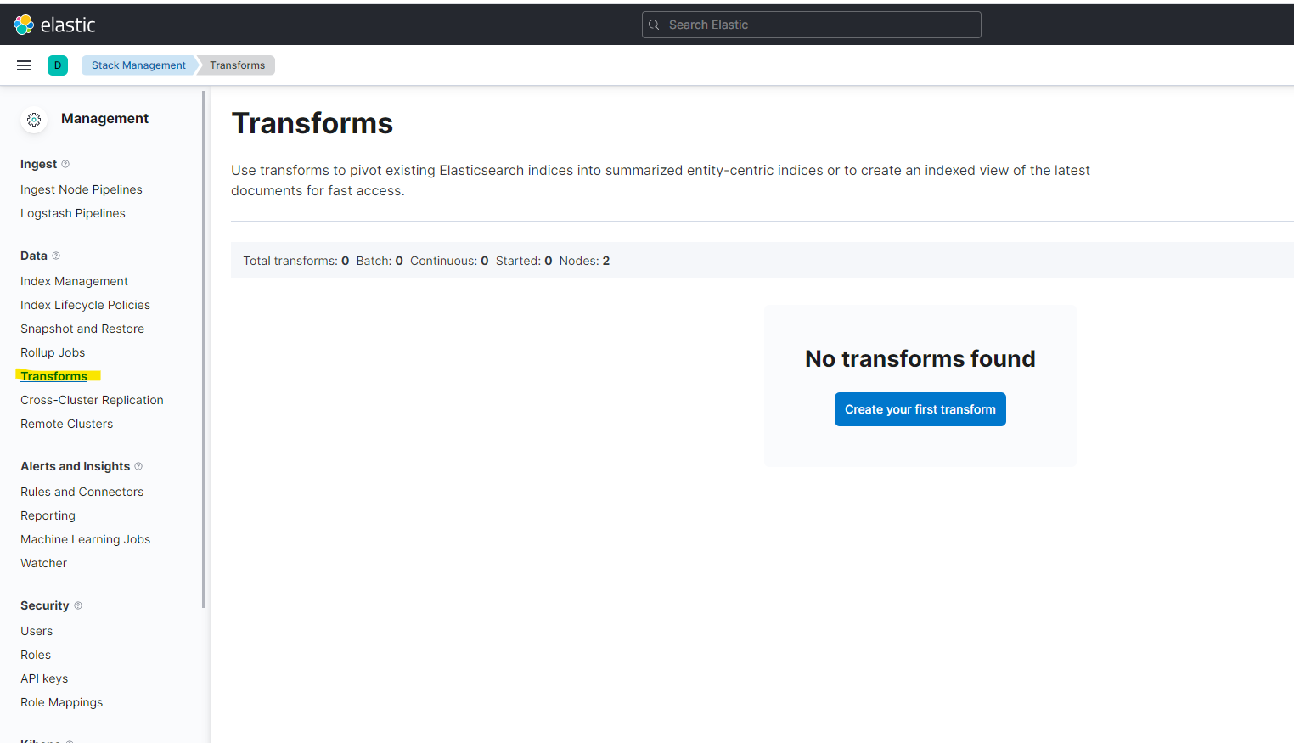Click the help icon beside Alerts and Insights
The width and height of the screenshot is (1294, 743).
[x=138, y=466]
